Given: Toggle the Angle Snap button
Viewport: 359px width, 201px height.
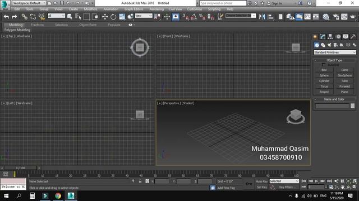Looking at the screenshot, I should pos(194,17).
